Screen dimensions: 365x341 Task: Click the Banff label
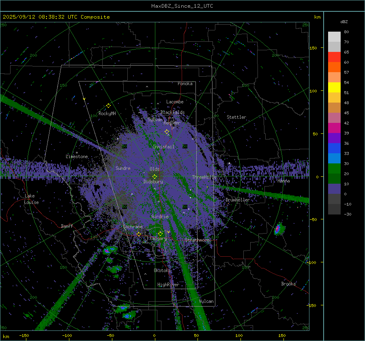(x=67, y=226)
